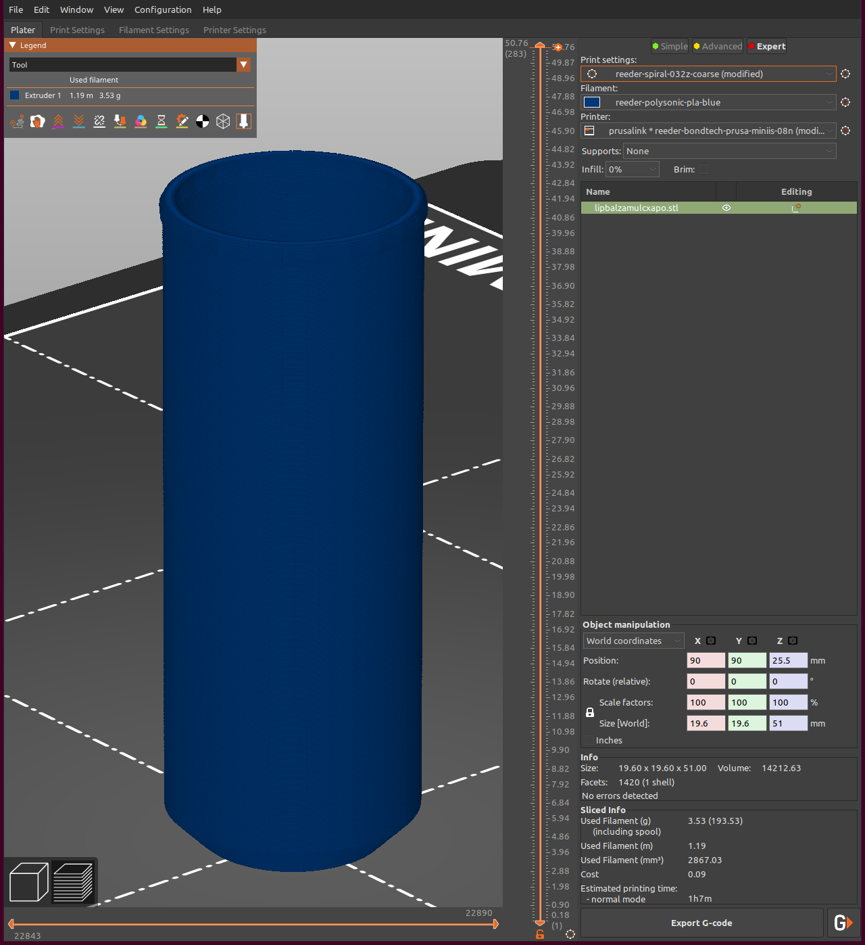Viewport: 865px width, 945px height.
Task: Toggle travel moves visibility in the legend
Action: (x=17, y=121)
